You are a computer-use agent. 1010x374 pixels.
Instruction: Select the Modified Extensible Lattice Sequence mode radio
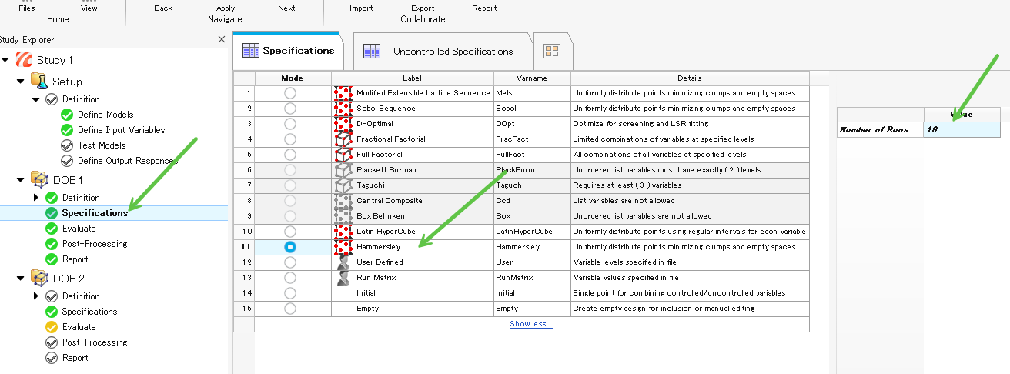tap(289, 93)
